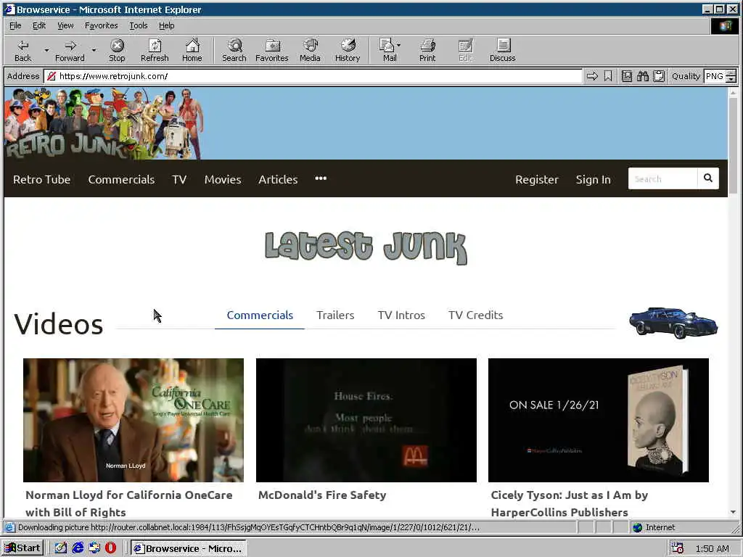
Task: Click the Sign In link
Action: coord(594,180)
